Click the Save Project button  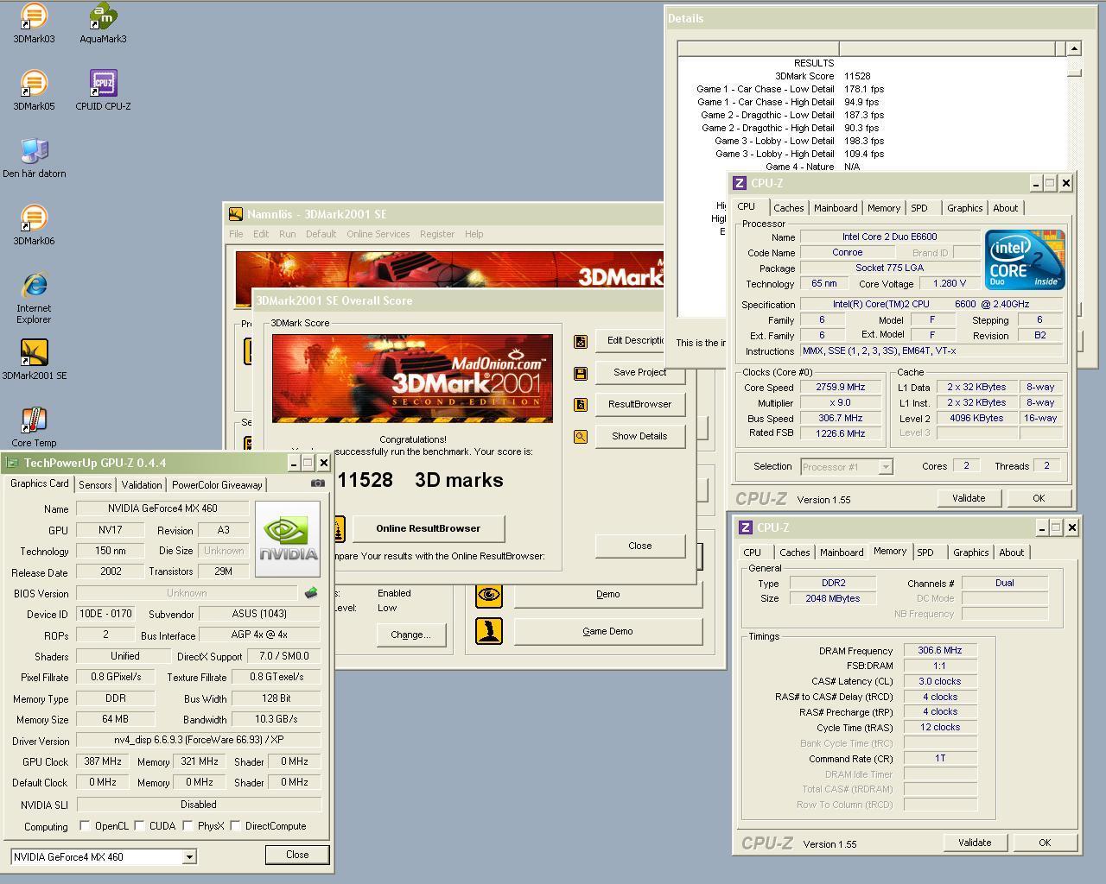[640, 372]
